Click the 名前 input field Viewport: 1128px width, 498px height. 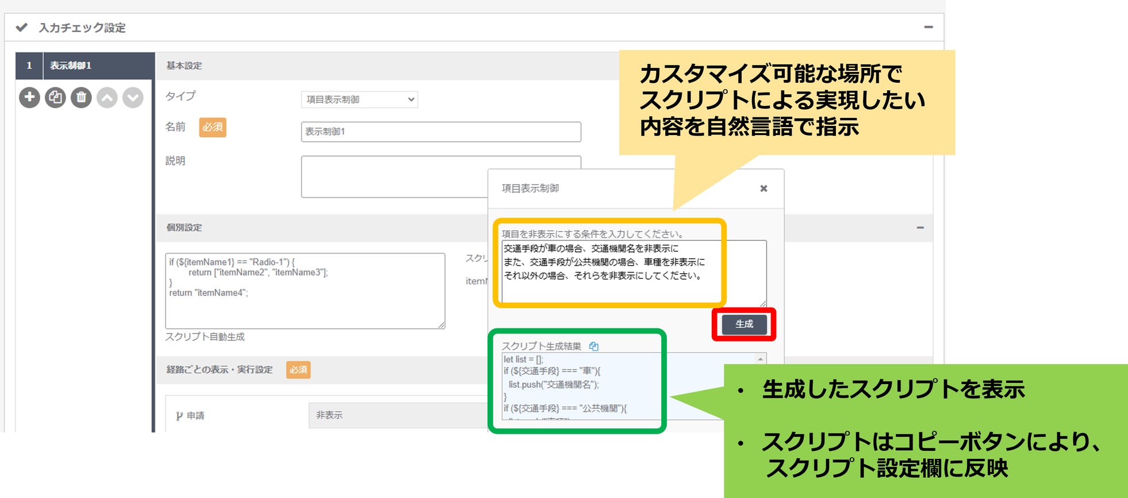(441, 132)
